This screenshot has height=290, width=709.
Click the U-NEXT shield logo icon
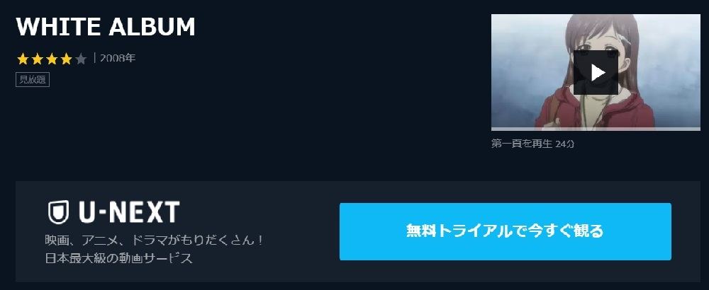[x=58, y=212]
